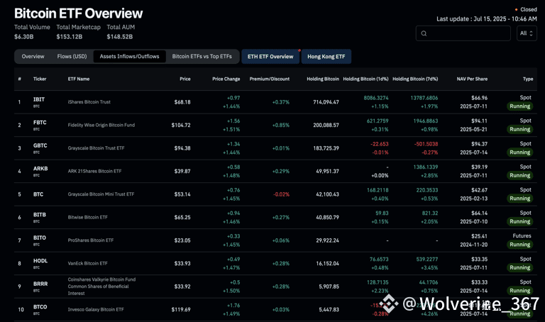Select the Assets Inflows/Outflows tab
545x322 pixels.
point(129,56)
